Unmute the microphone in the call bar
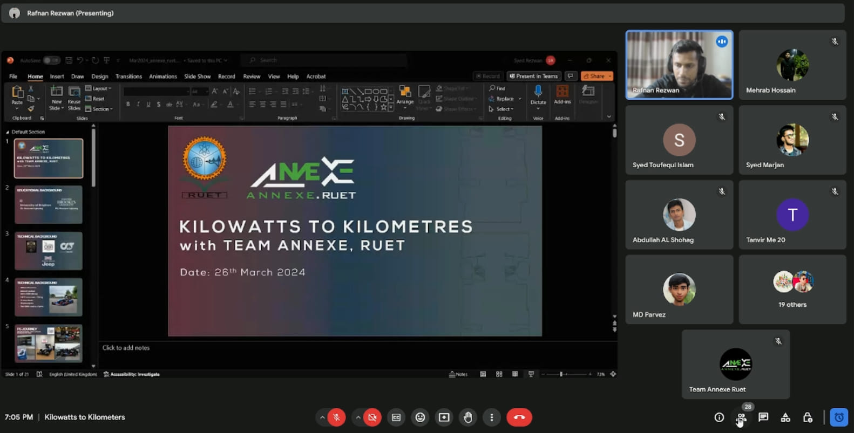Viewport: 854px width, 433px height. tap(336, 417)
